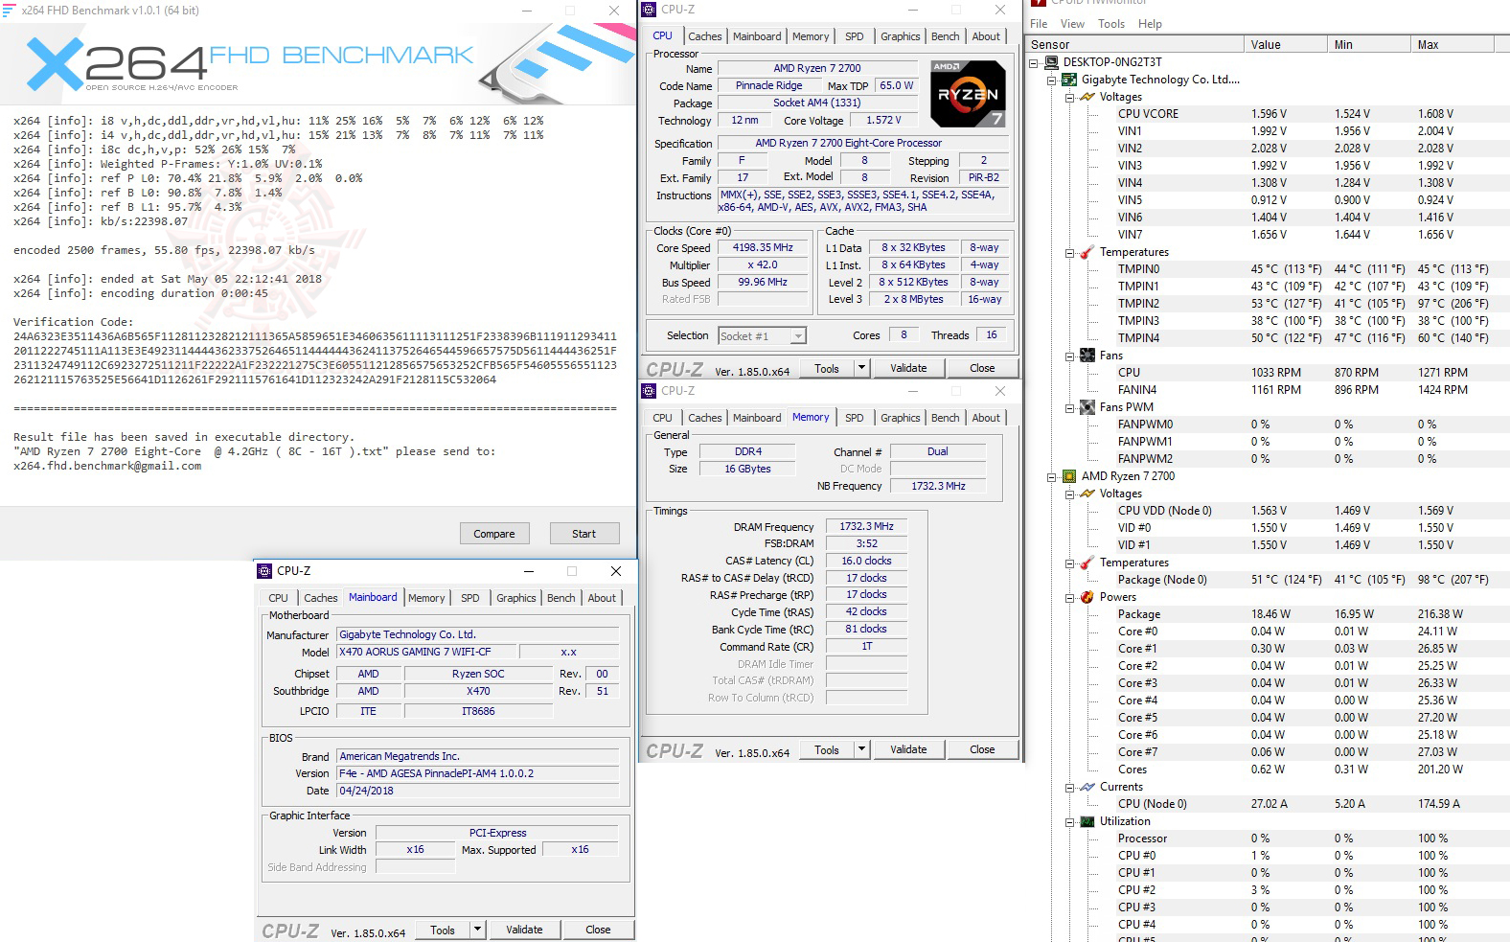Click the Value column header
The image size is (1510, 942).
click(x=1285, y=44)
